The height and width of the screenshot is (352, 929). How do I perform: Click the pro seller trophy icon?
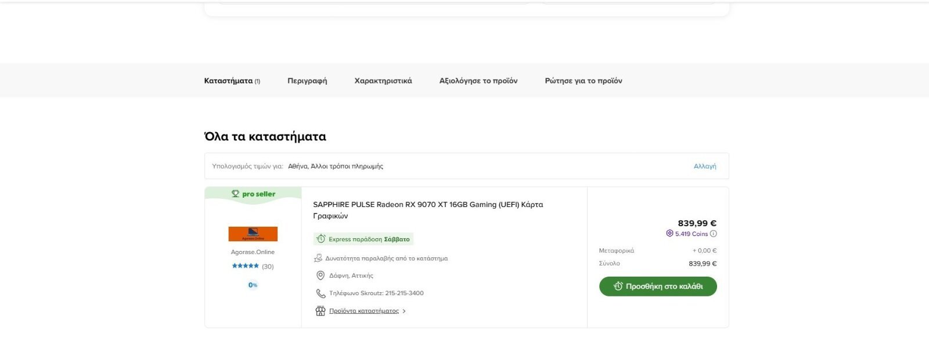tap(235, 194)
